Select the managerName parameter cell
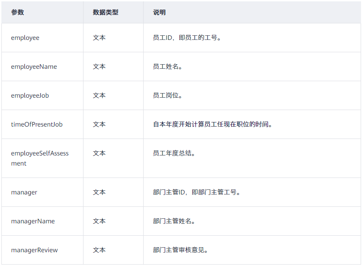 (33, 221)
